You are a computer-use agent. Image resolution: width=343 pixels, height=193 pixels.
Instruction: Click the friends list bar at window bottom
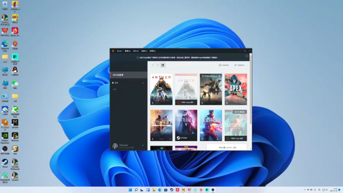tap(227, 148)
